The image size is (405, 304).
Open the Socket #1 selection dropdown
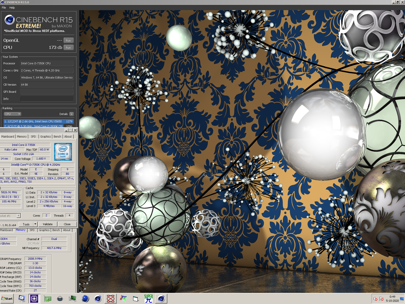tap(18, 216)
